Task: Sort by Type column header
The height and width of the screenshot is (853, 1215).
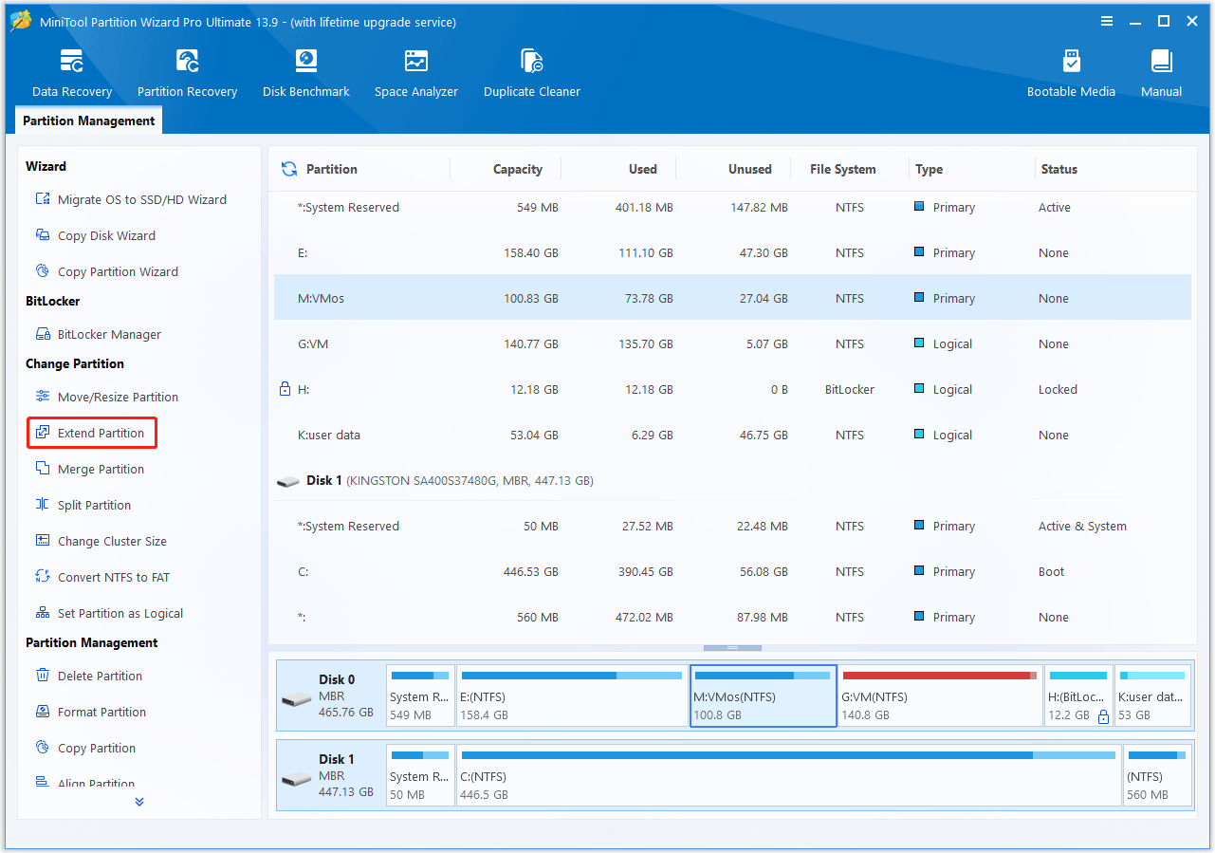Action: coord(930,169)
